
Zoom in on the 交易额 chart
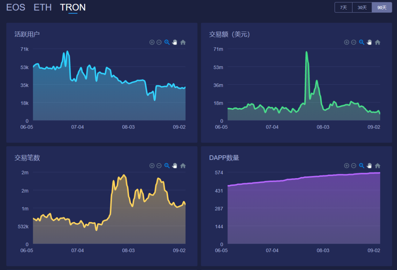(347, 42)
